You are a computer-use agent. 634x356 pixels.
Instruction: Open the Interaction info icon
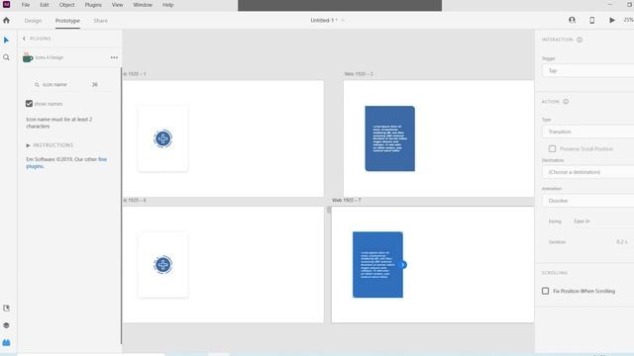point(580,40)
